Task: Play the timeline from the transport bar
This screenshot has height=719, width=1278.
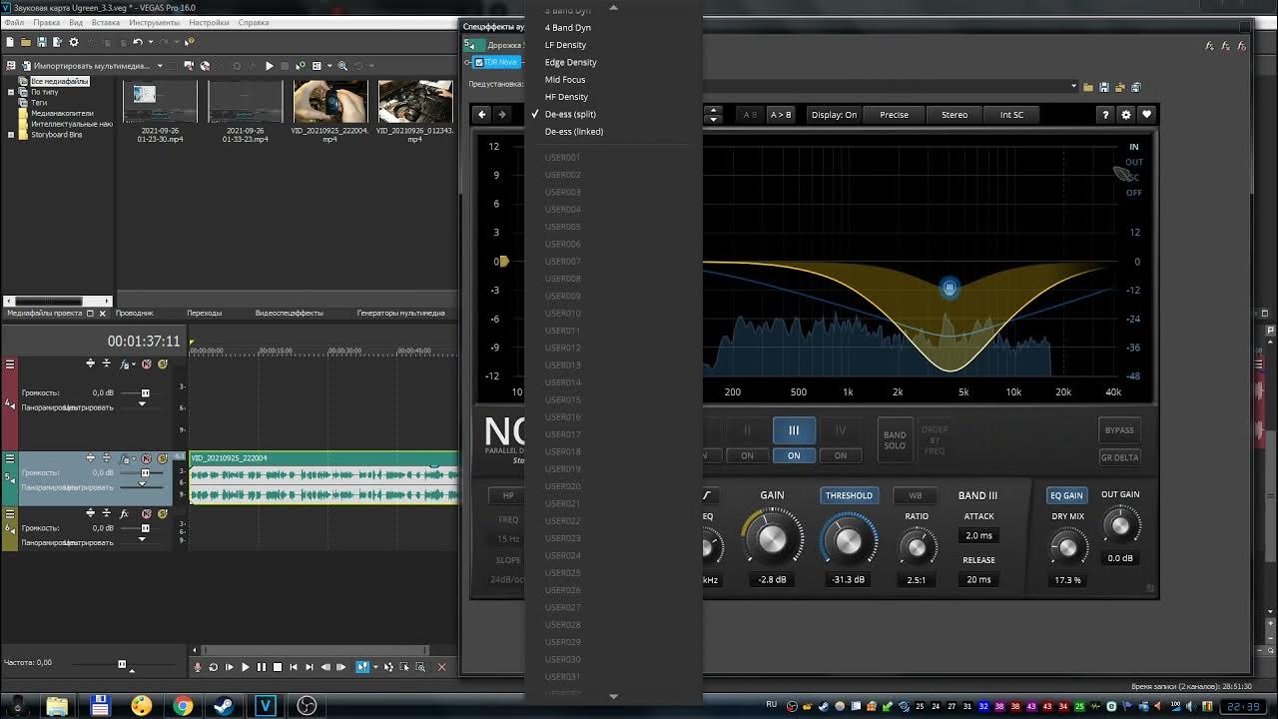Action: (246, 667)
